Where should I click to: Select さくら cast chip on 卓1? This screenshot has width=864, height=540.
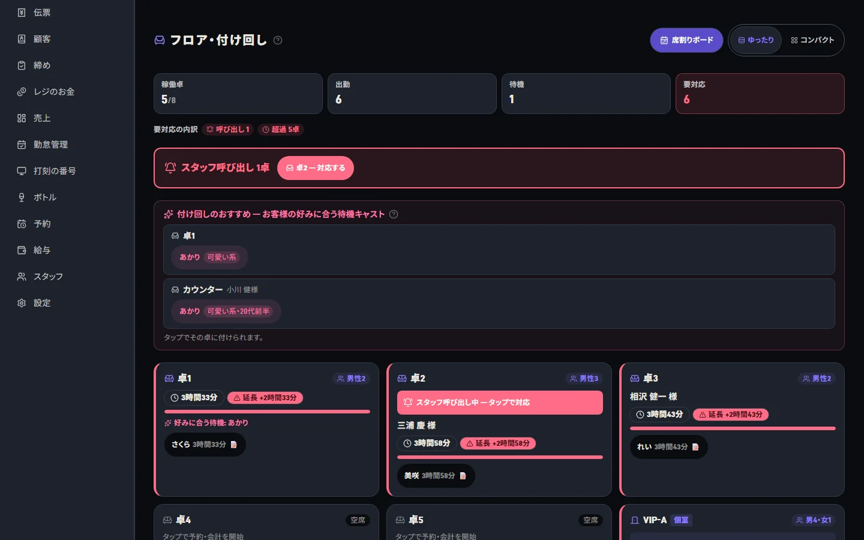(205, 445)
